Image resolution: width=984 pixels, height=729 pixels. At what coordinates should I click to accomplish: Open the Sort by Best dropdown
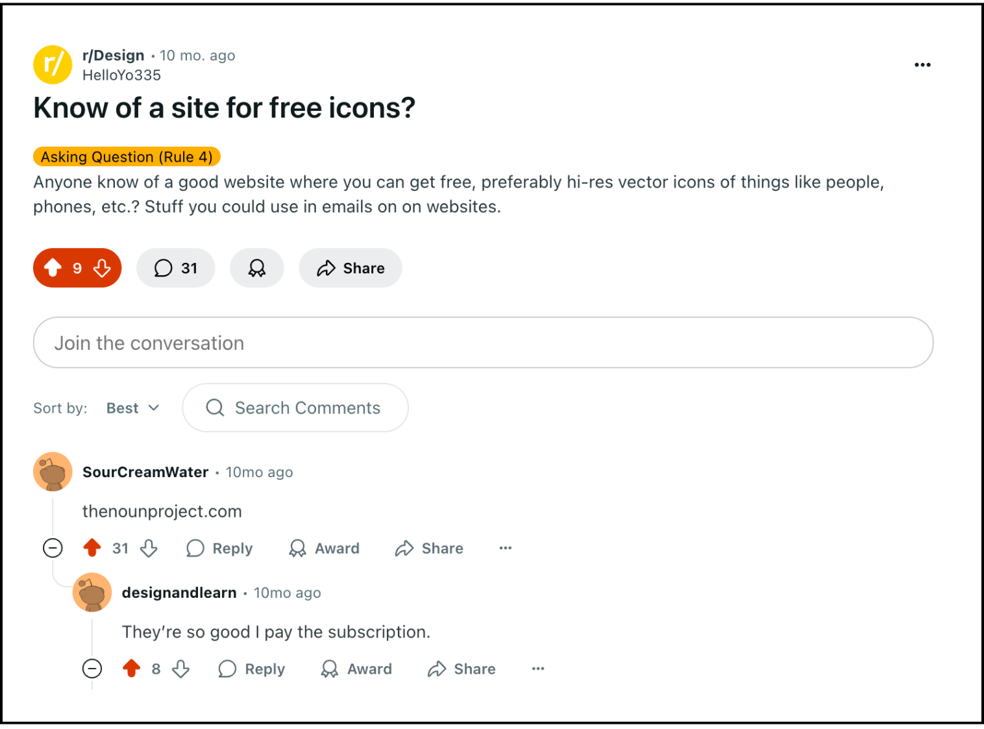coord(133,408)
